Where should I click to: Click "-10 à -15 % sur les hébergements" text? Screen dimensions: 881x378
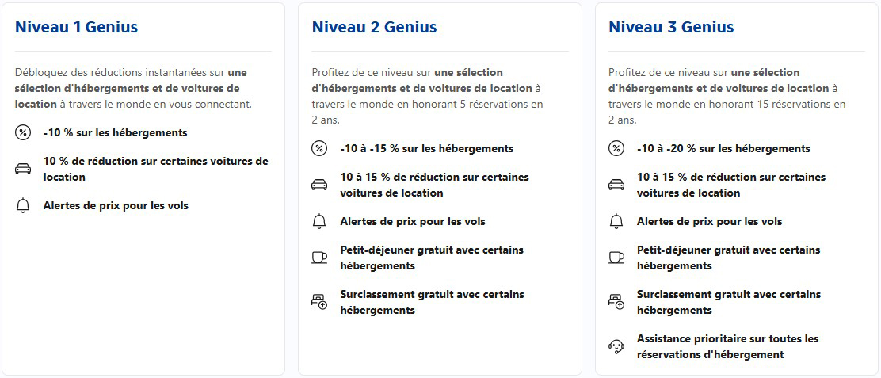(426, 149)
